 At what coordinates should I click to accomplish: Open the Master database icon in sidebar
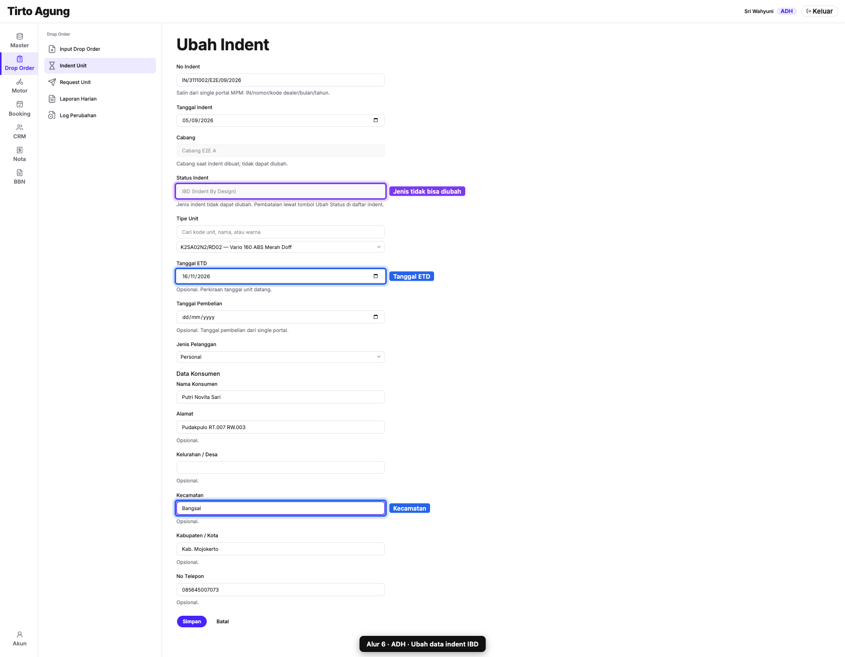coord(20,36)
